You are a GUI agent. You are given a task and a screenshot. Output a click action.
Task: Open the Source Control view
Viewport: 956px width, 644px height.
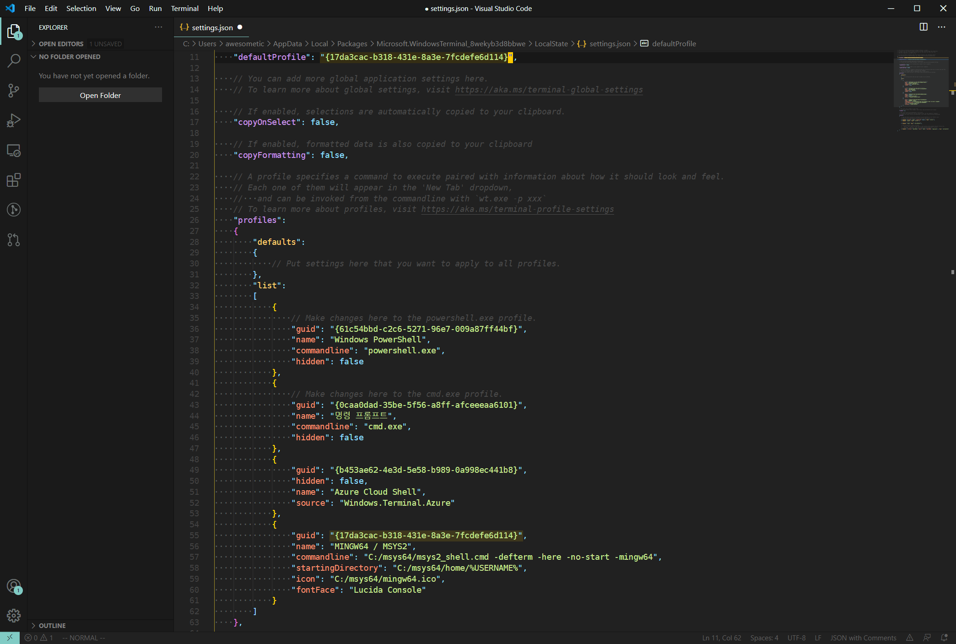click(14, 91)
